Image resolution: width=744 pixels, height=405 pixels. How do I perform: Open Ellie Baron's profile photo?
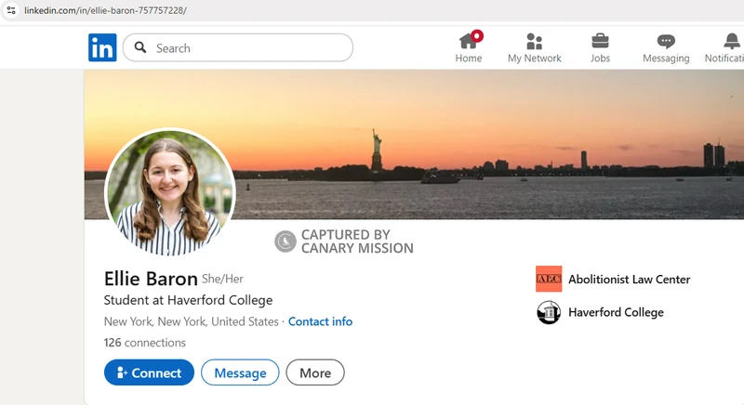point(169,192)
